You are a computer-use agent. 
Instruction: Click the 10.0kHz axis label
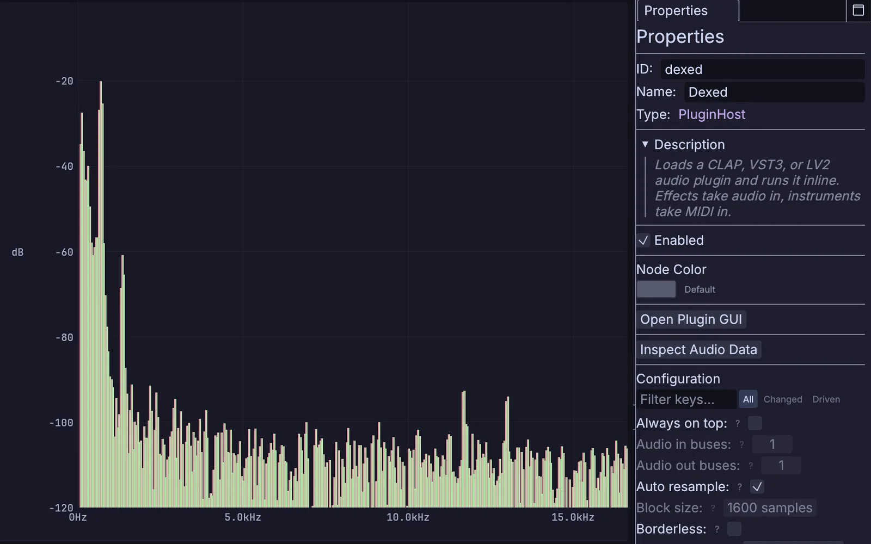click(408, 517)
